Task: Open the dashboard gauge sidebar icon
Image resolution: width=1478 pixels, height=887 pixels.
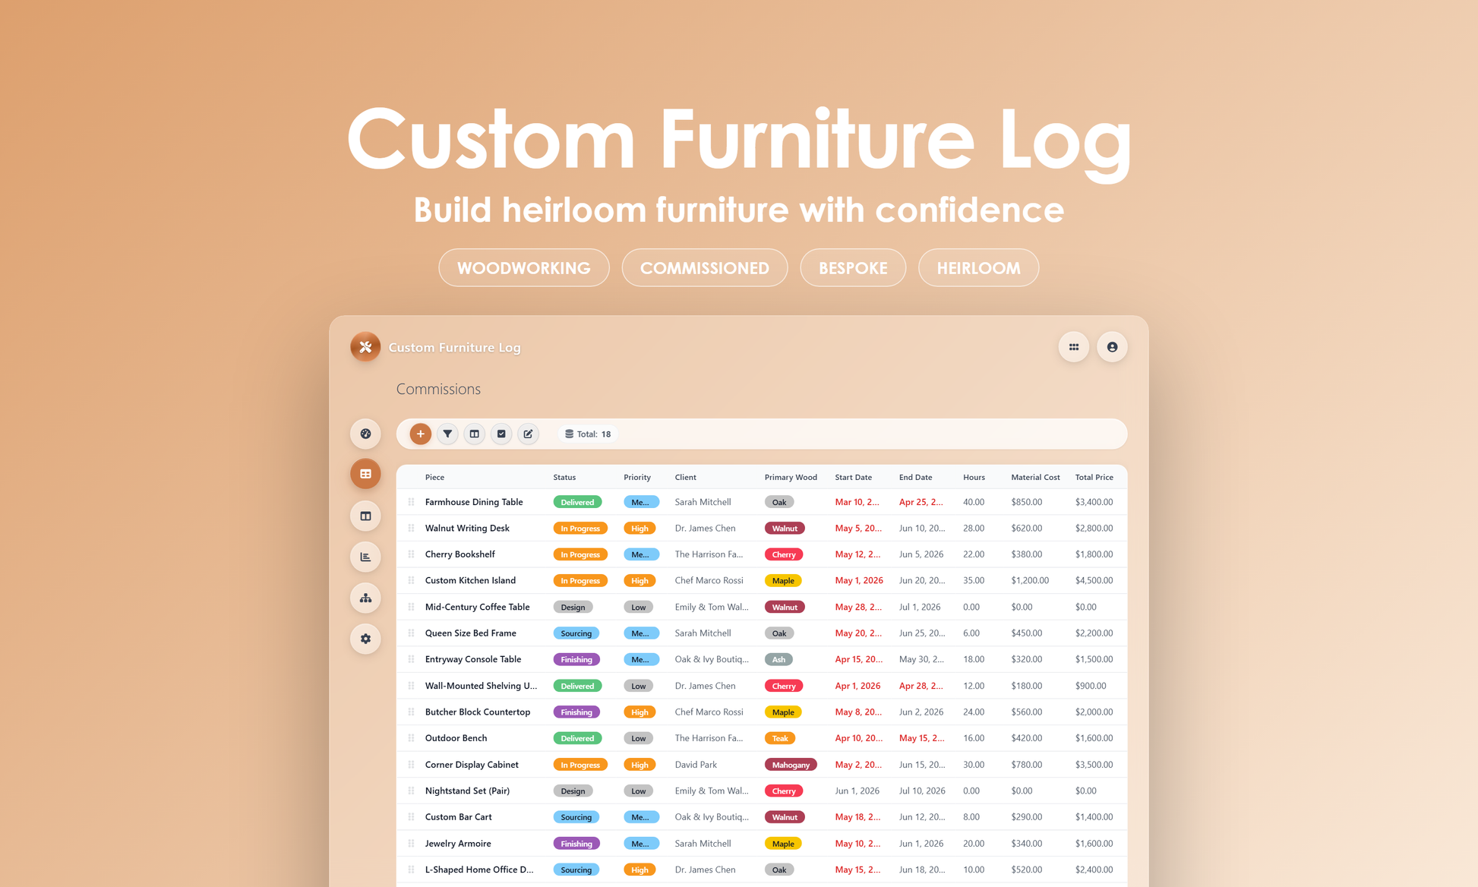Action: 365,434
